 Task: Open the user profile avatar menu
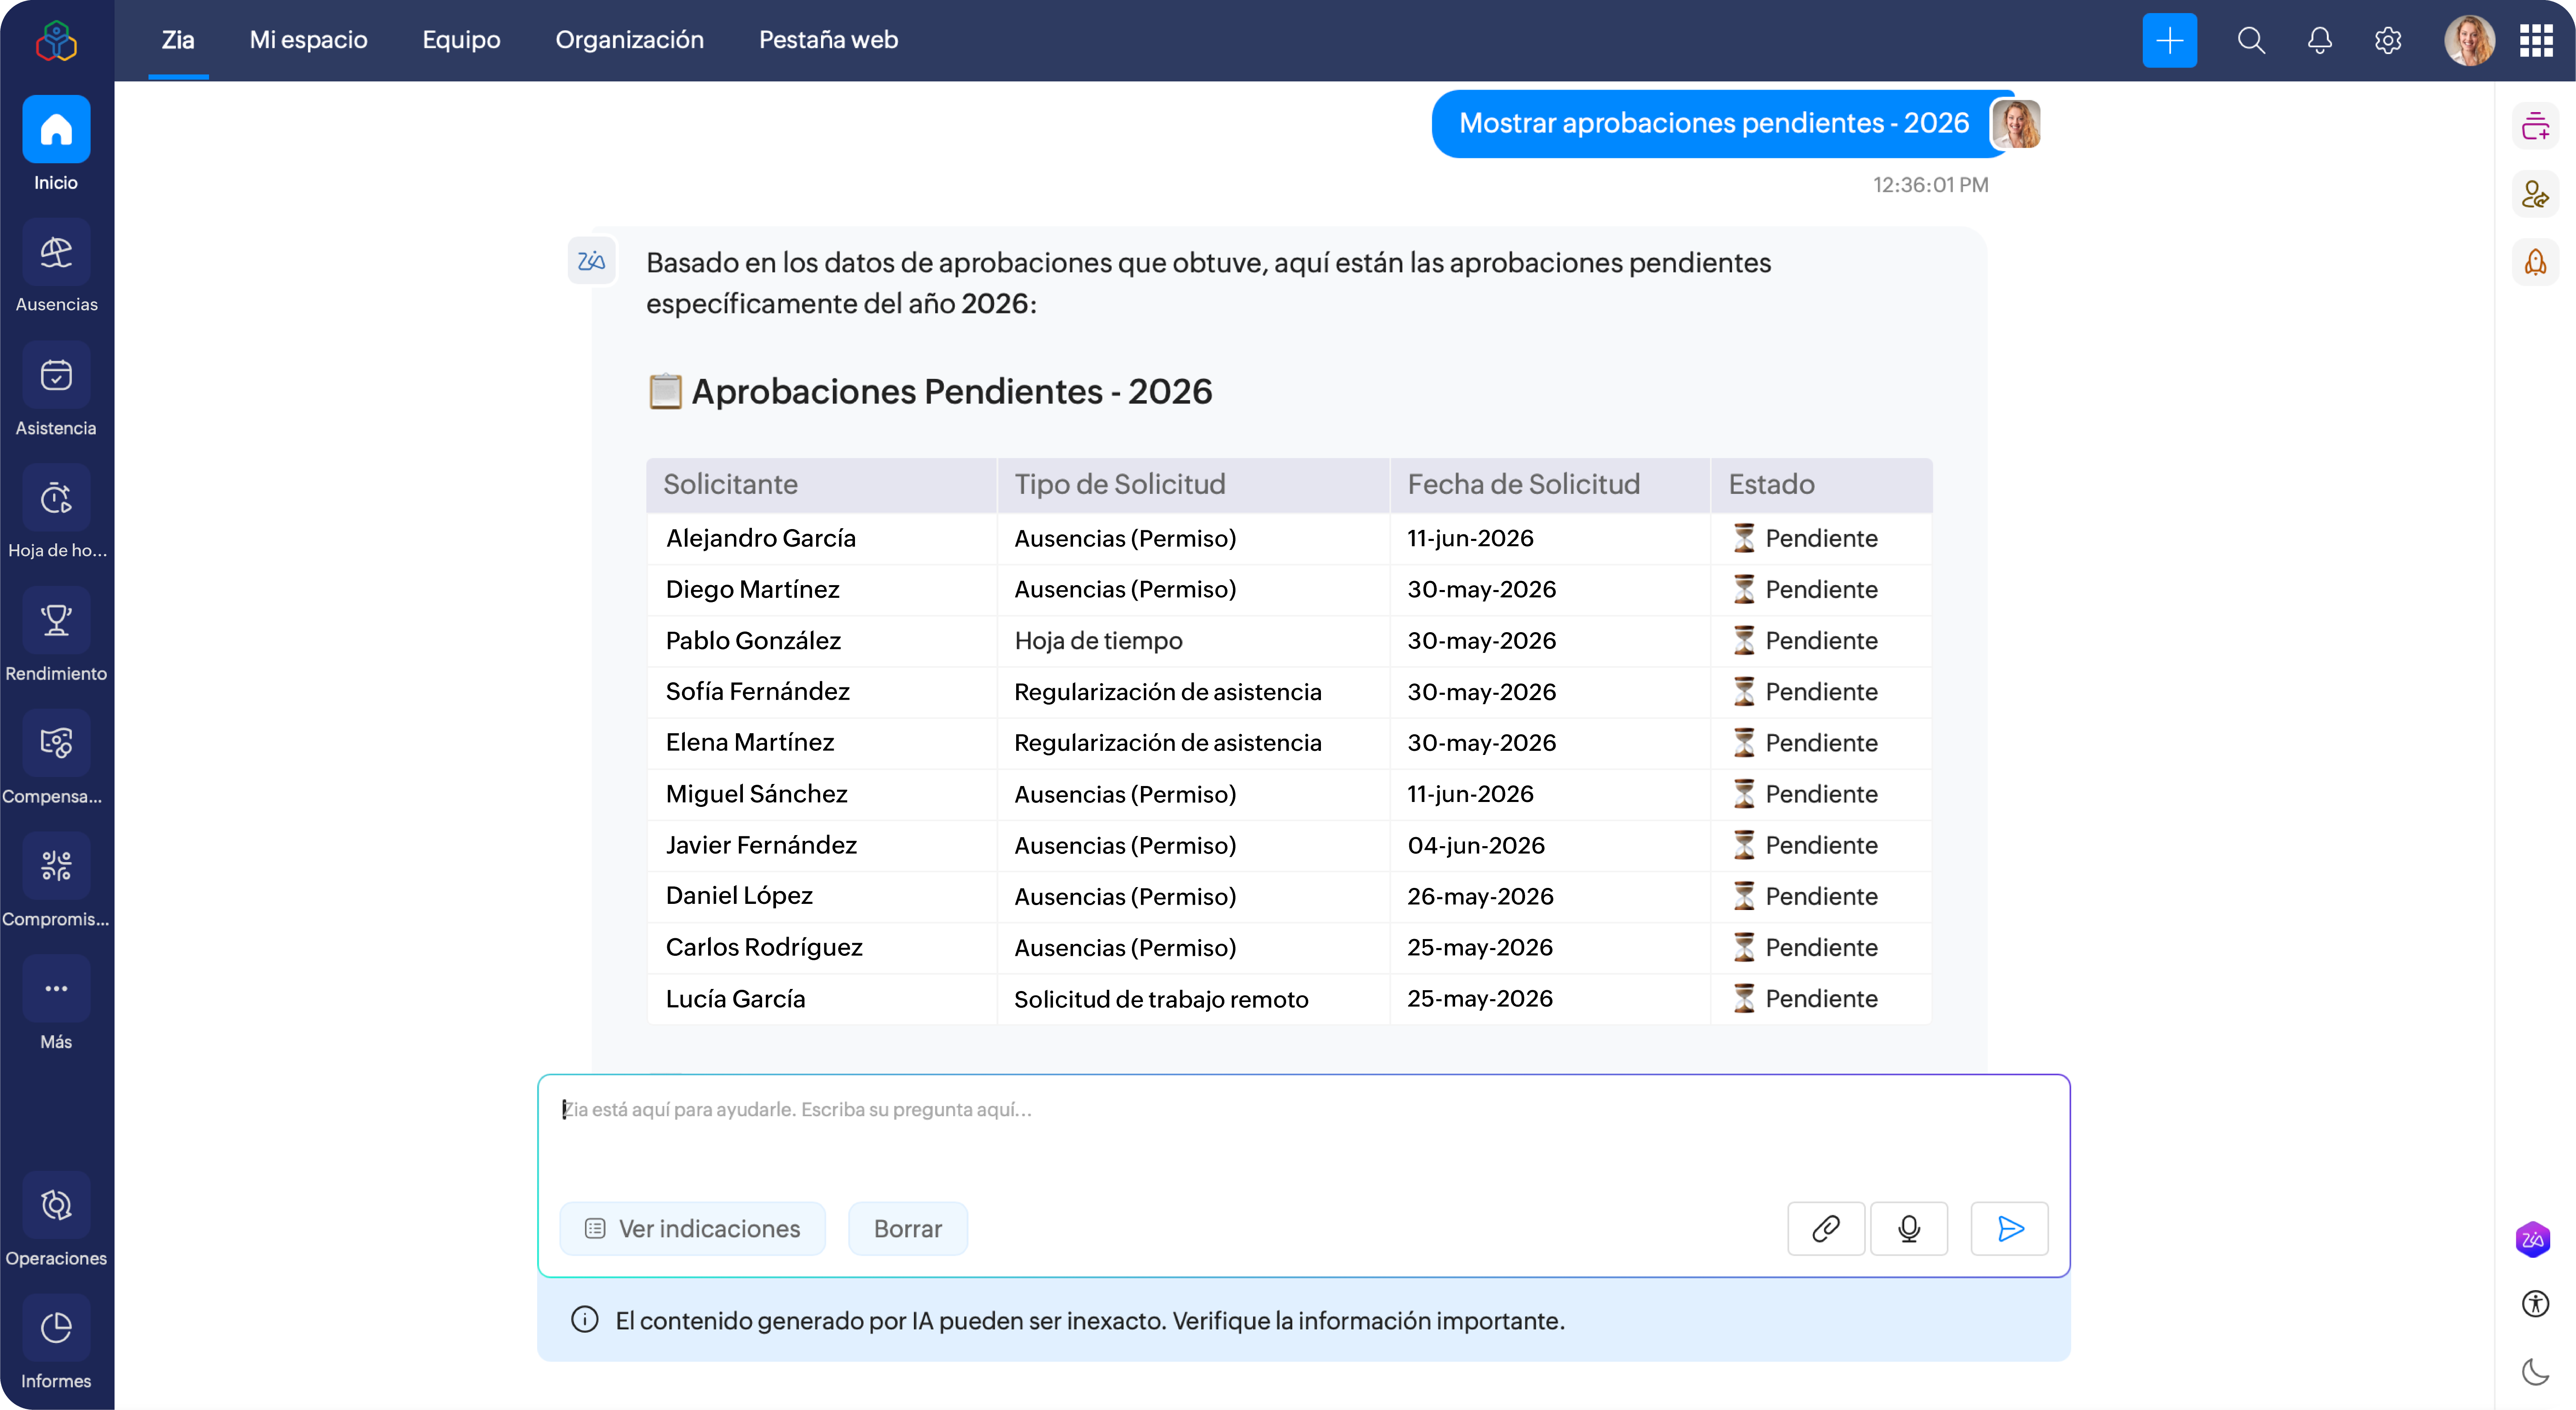pos(2468,40)
